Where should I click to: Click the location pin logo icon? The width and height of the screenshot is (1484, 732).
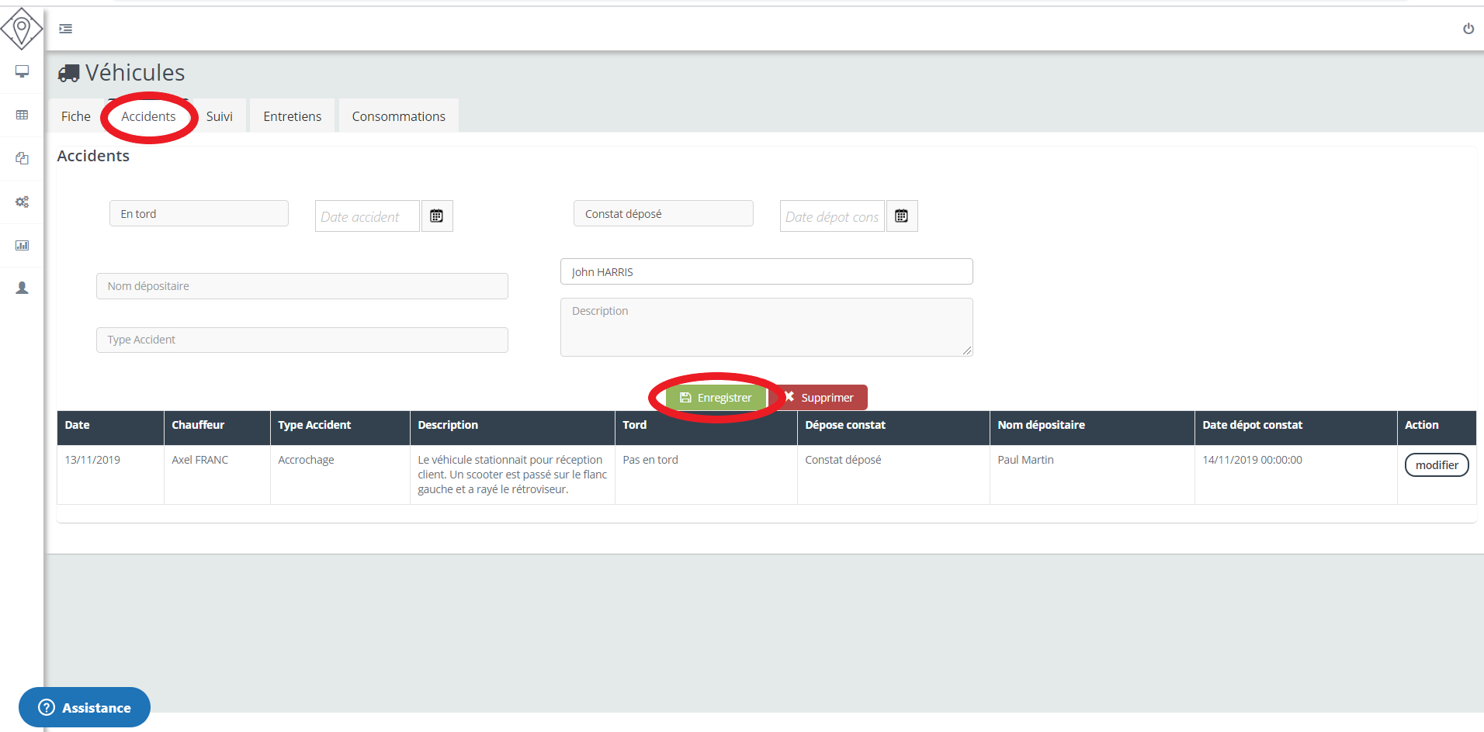click(22, 29)
